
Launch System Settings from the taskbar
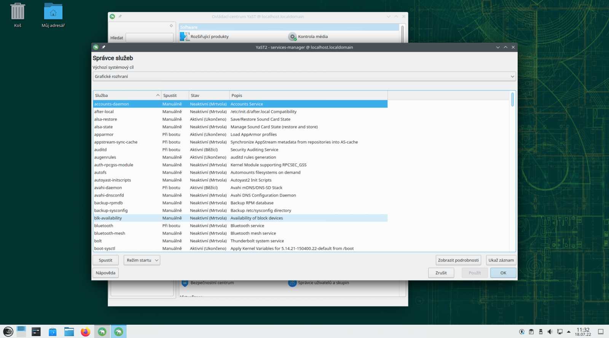36,332
